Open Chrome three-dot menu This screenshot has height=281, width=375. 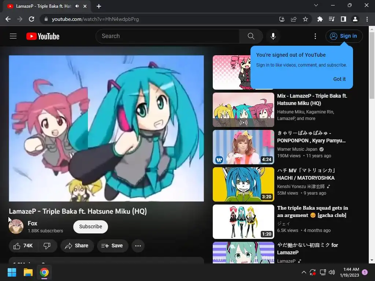click(x=367, y=19)
